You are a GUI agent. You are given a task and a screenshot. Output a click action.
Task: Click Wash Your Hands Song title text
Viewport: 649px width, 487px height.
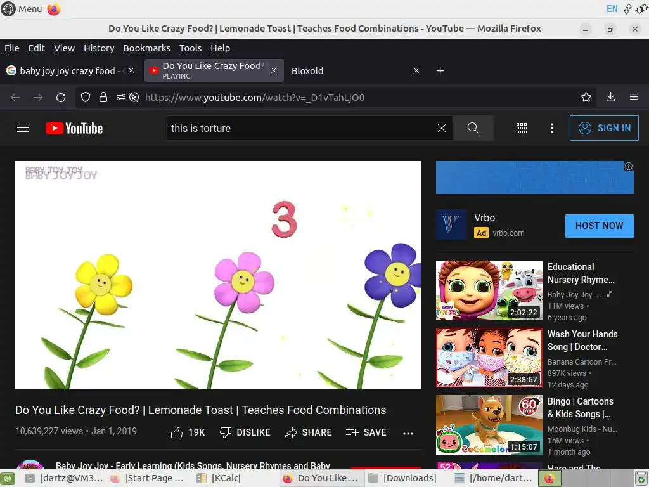click(x=582, y=341)
